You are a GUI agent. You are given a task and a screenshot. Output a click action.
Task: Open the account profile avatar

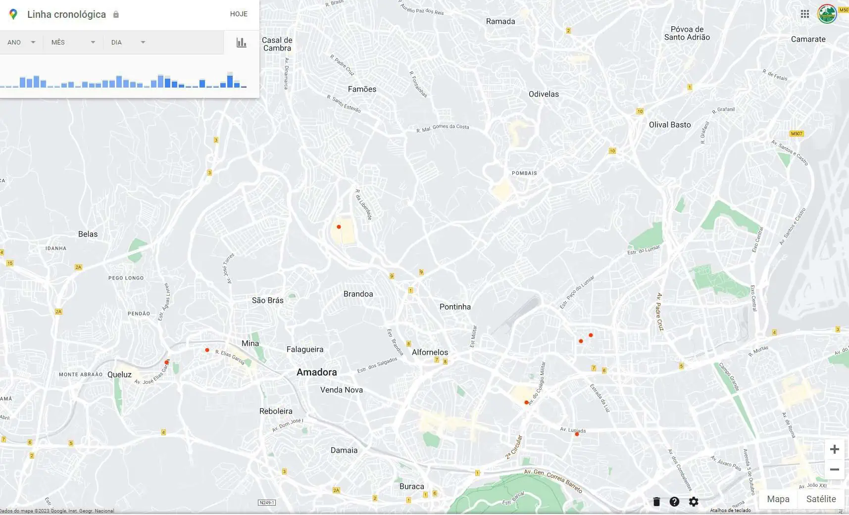(x=827, y=14)
